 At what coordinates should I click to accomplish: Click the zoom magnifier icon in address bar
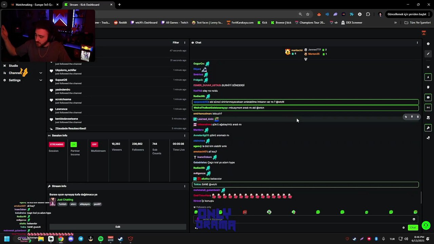(300, 14)
